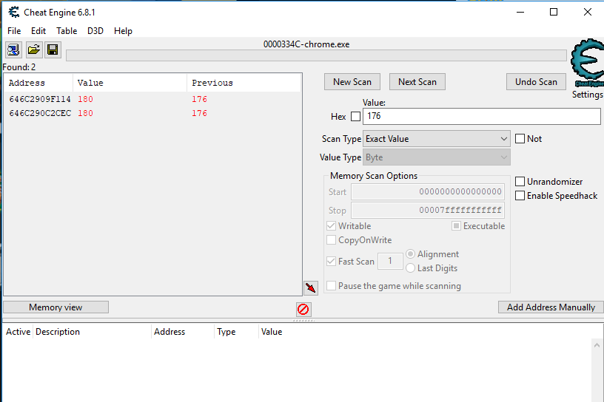Viewport: 604px width, 402px height.
Task: Click the Next Scan button
Action: pyautogui.click(x=417, y=82)
